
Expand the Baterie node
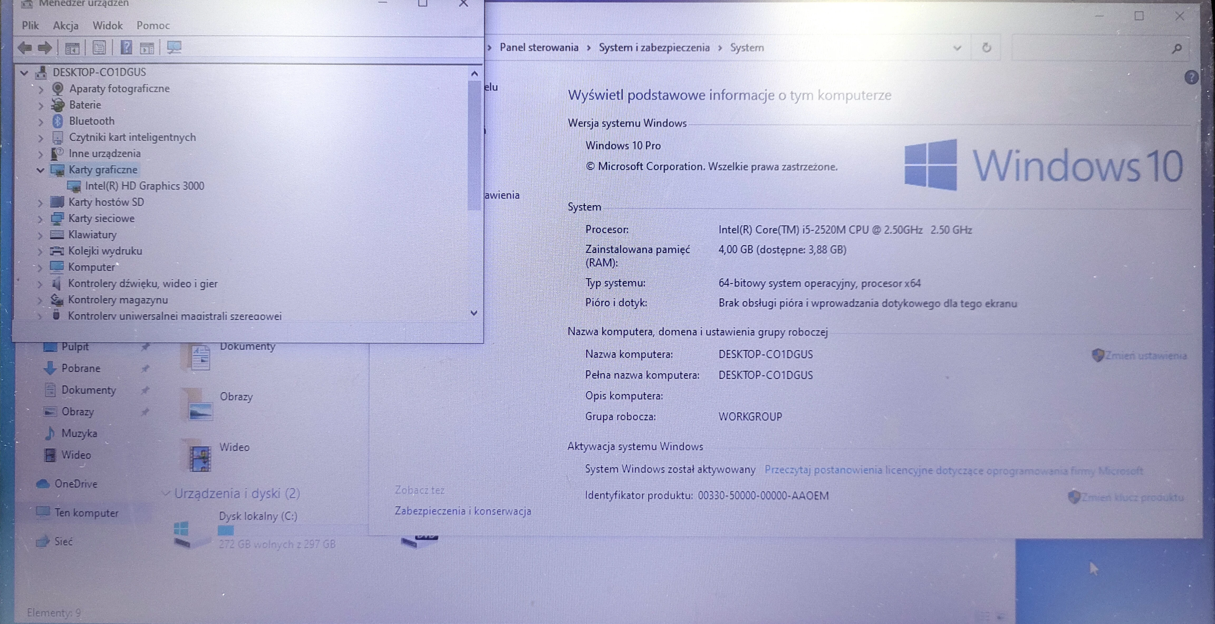point(41,106)
